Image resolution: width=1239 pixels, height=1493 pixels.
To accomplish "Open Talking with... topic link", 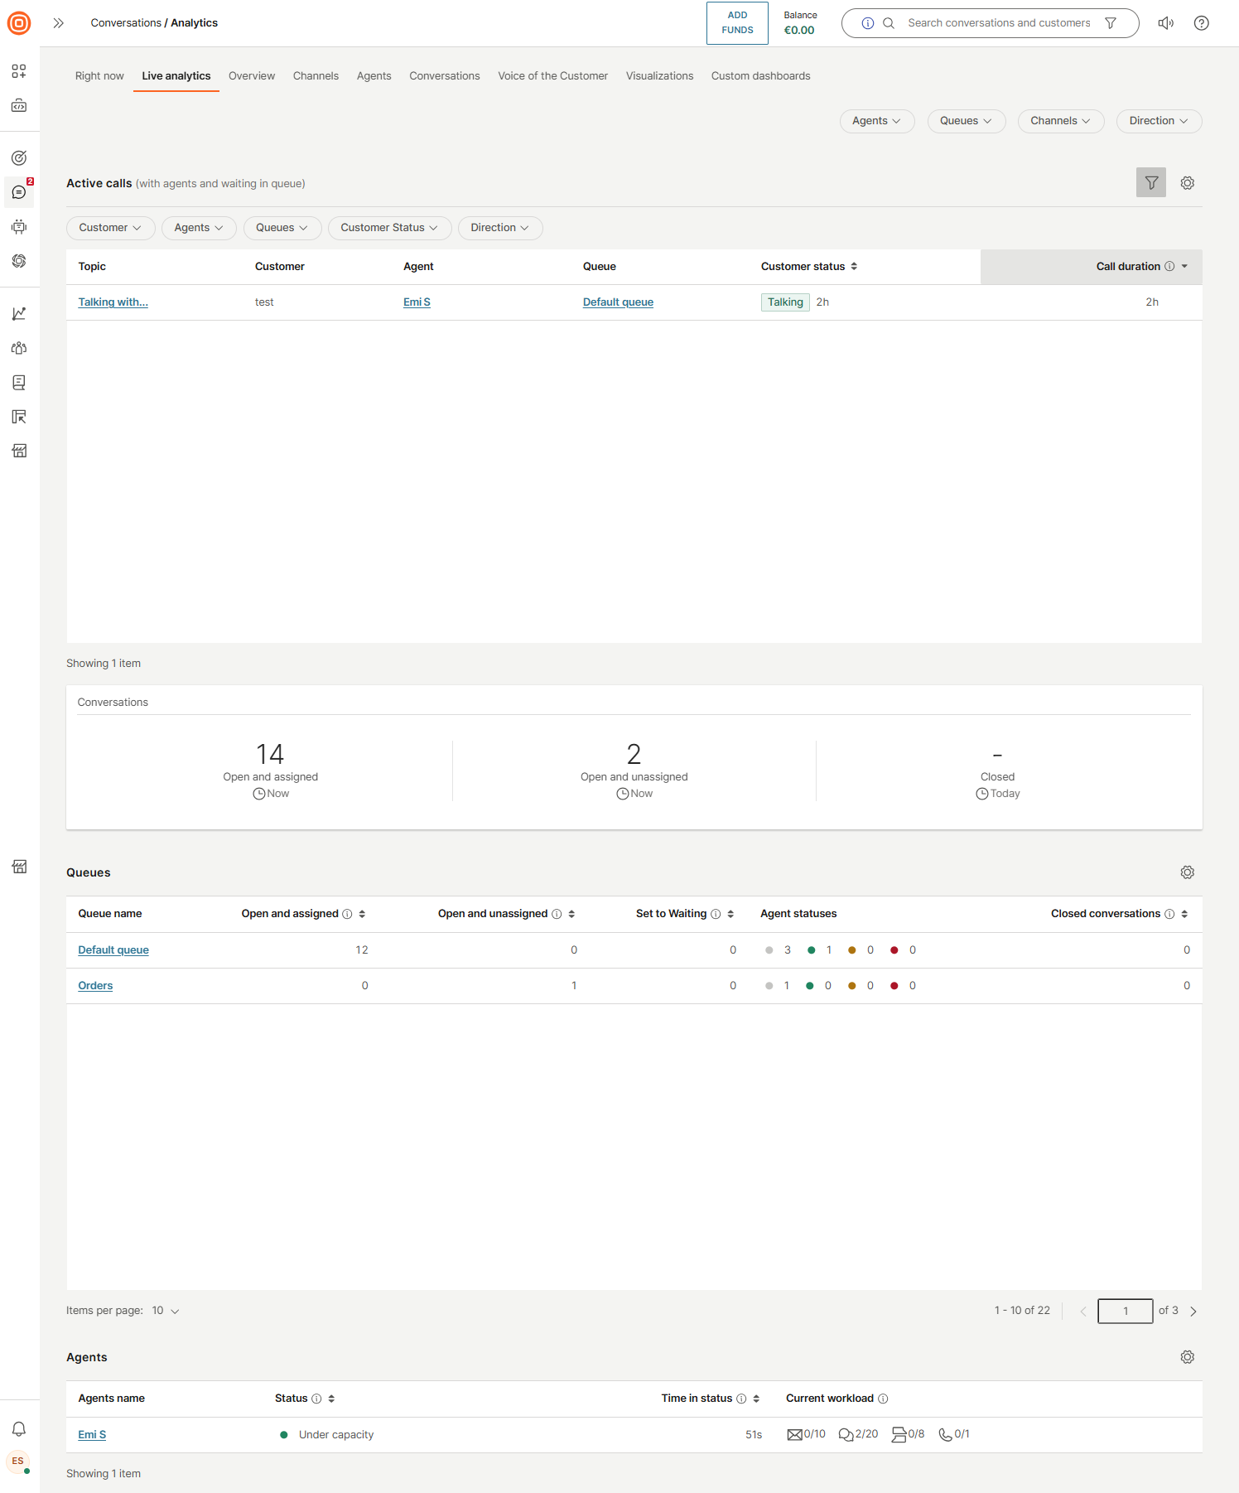I will (113, 302).
